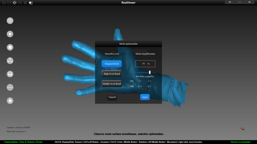Unmute the scanner speaker icon
This screenshot has width=257, height=144.
coord(14,2)
